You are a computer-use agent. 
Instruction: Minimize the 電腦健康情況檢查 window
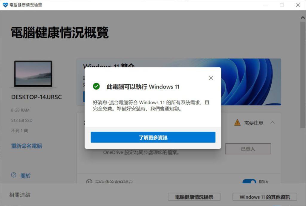click(266, 5)
